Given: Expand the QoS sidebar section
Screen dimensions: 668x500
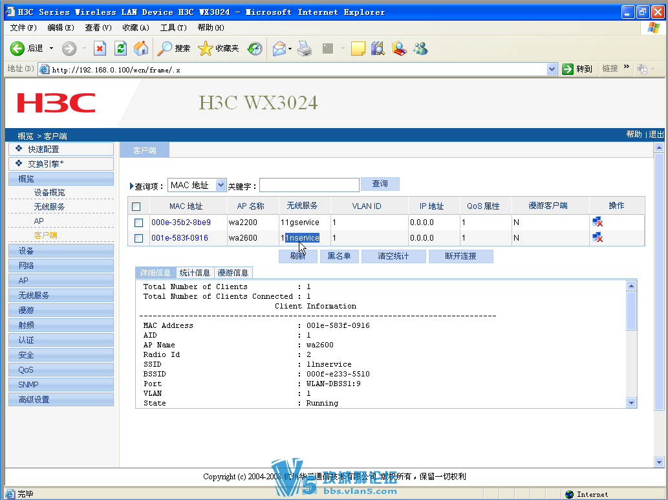Looking at the screenshot, I should pyautogui.click(x=61, y=370).
